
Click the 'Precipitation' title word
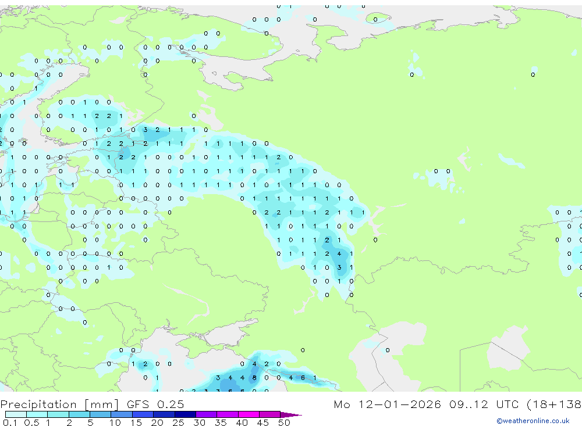click(38, 404)
